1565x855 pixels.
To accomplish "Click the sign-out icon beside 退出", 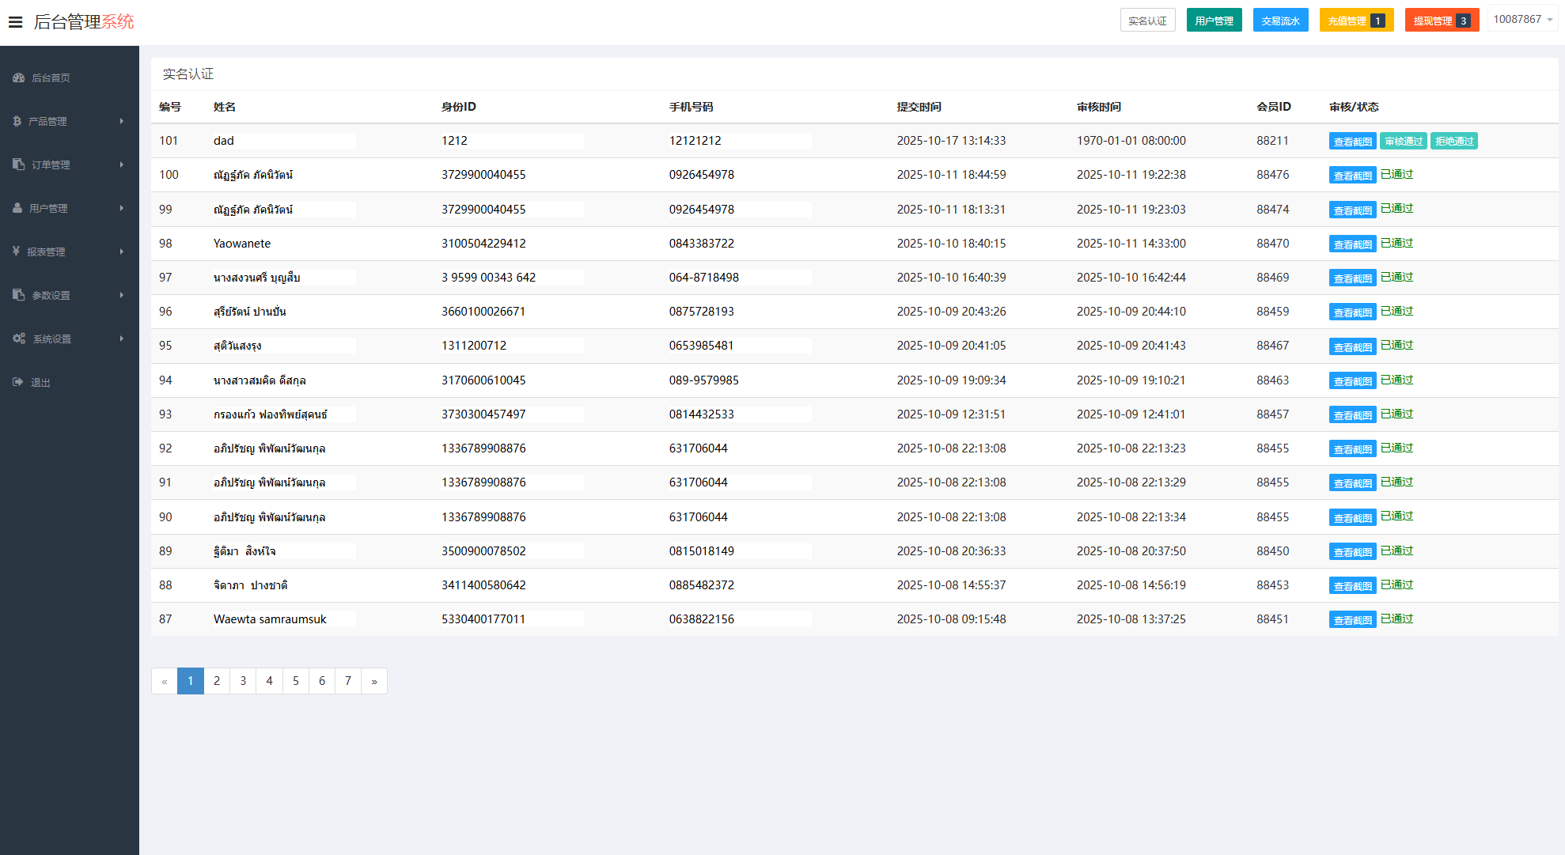I will [x=18, y=382].
